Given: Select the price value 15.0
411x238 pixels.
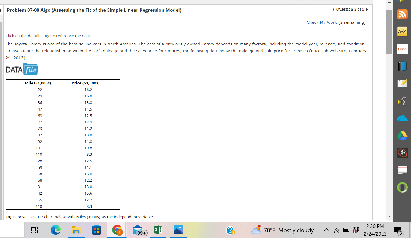Looking at the screenshot, I should [88, 174].
